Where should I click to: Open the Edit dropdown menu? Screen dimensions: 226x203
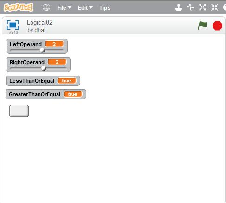[x=85, y=8]
